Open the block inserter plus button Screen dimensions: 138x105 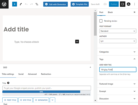[x=15, y=4]
